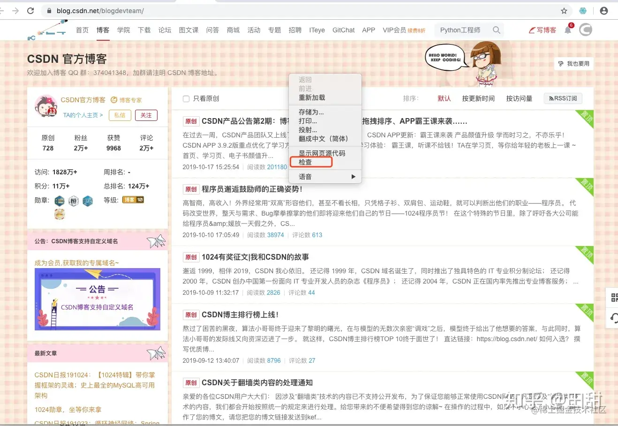Expand the 语音 submenu arrow

click(354, 177)
